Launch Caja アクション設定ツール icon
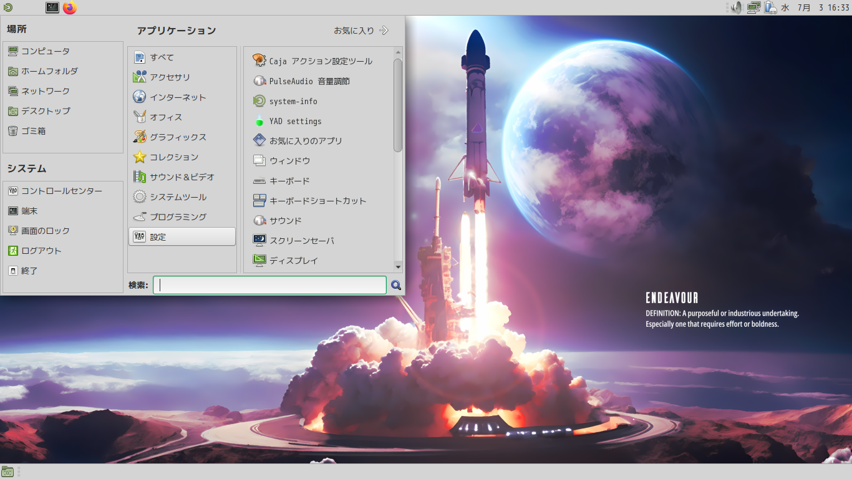Viewport: 852px width, 479px height. coord(259,61)
